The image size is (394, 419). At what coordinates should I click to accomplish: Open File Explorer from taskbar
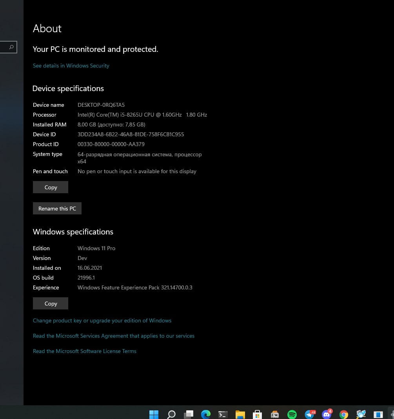click(x=240, y=414)
